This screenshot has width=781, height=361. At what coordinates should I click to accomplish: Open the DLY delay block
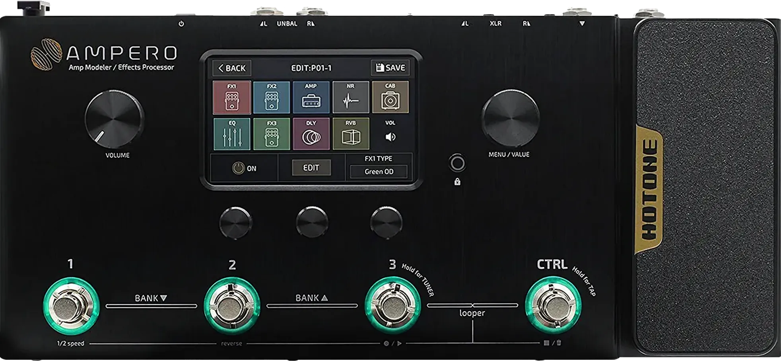pos(311,134)
